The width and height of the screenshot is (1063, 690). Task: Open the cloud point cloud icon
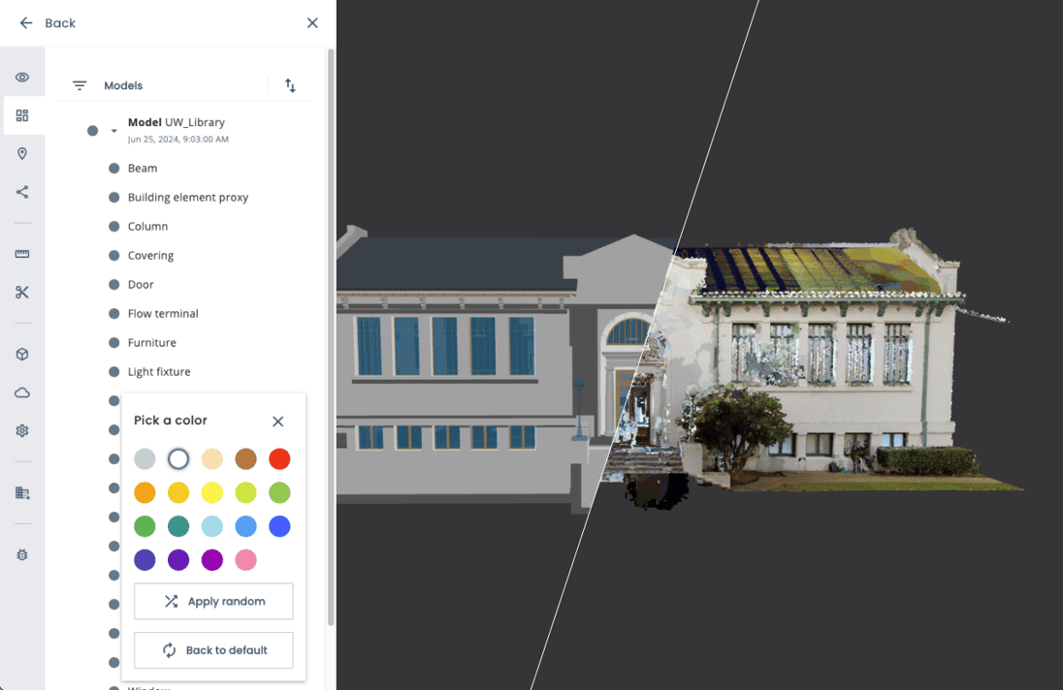(22, 392)
